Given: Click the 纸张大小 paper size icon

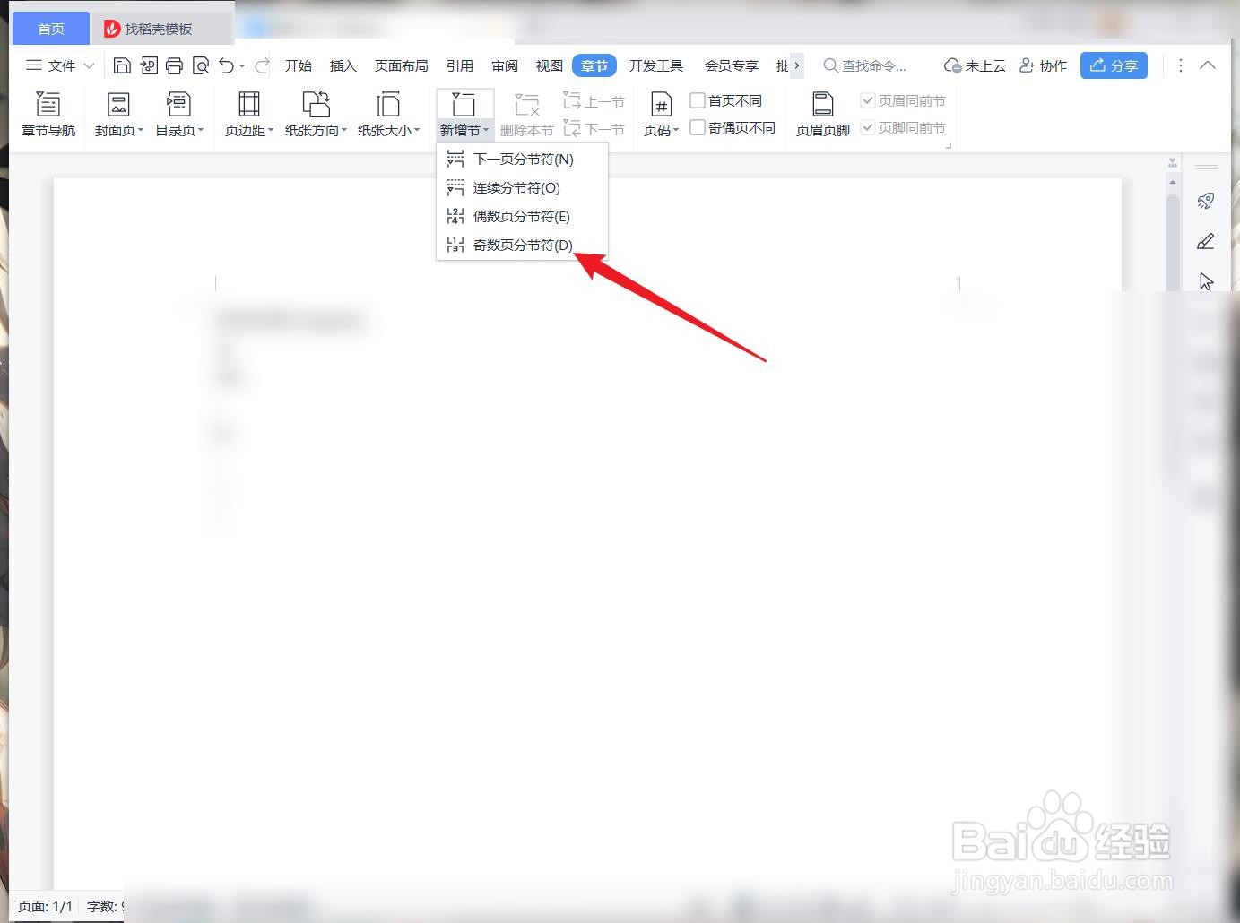Looking at the screenshot, I should tap(387, 112).
